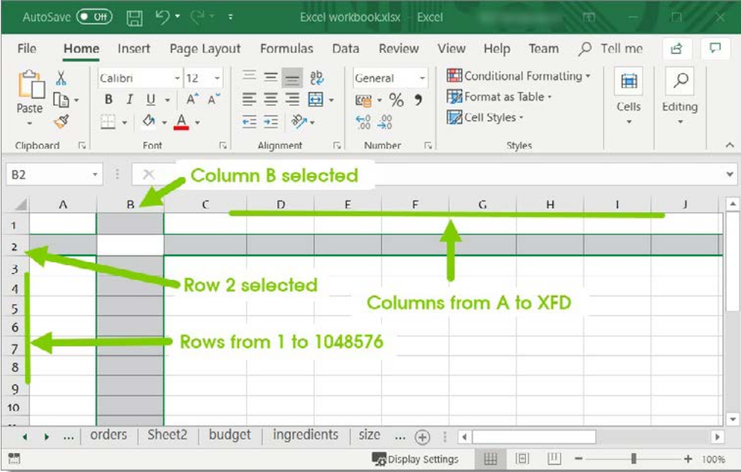Image resolution: width=741 pixels, height=472 pixels.
Task: Click the macro record status bar icon
Action: 14,458
